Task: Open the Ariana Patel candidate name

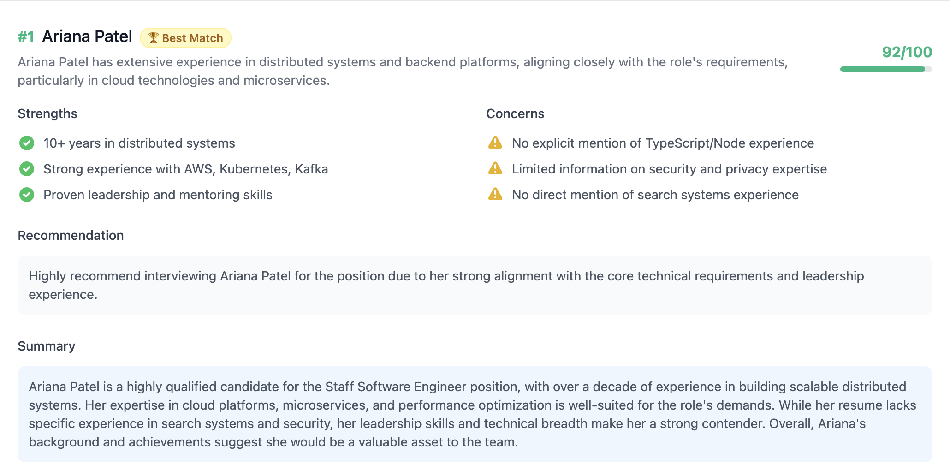Action: 87,36
